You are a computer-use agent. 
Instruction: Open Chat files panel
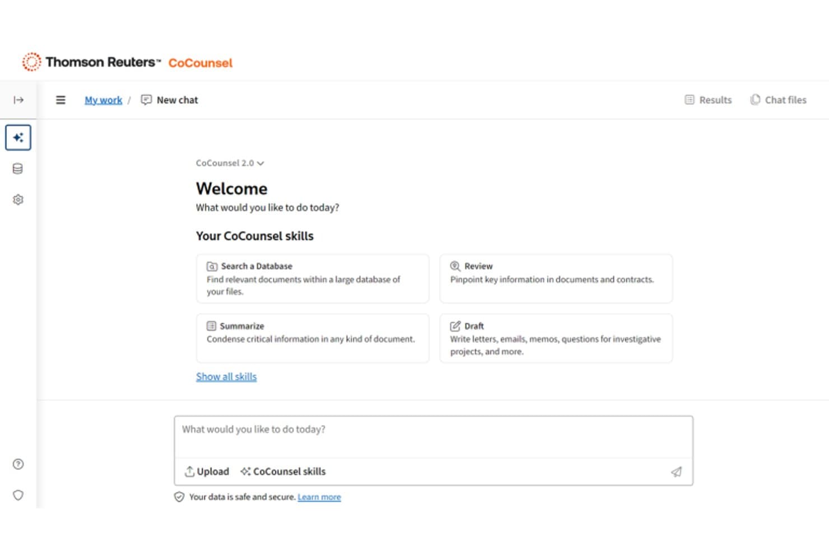pyautogui.click(x=779, y=100)
